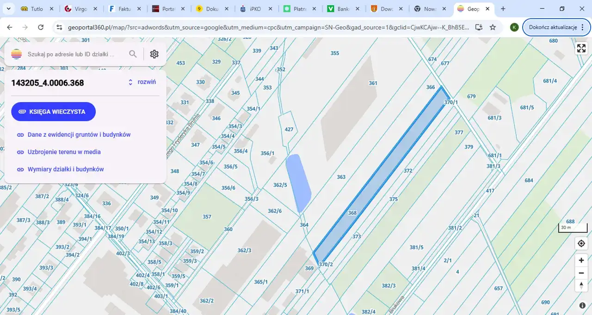This screenshot has height=315, width=592.
Task: Open map info icon in corner
Action: pos(582,305)
